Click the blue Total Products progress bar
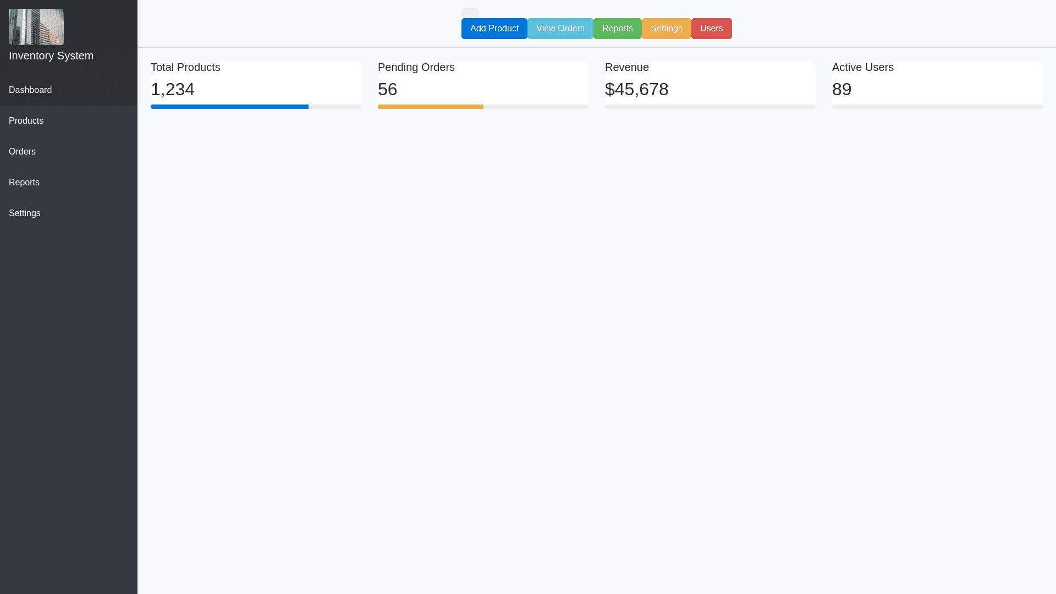This screenshot has height=594, width=1056. pos(229,107)
